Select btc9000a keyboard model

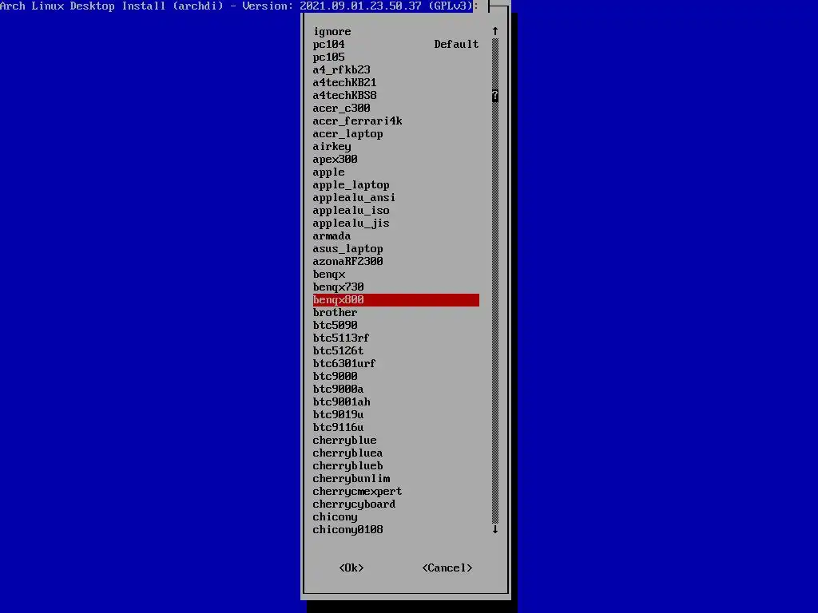(x=396, y=390)
